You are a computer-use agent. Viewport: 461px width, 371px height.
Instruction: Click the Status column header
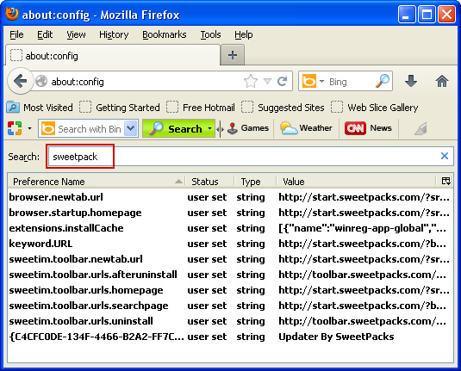click(x=209, y=182)
